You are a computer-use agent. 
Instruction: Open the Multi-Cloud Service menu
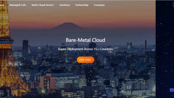[x=43, y=5]
